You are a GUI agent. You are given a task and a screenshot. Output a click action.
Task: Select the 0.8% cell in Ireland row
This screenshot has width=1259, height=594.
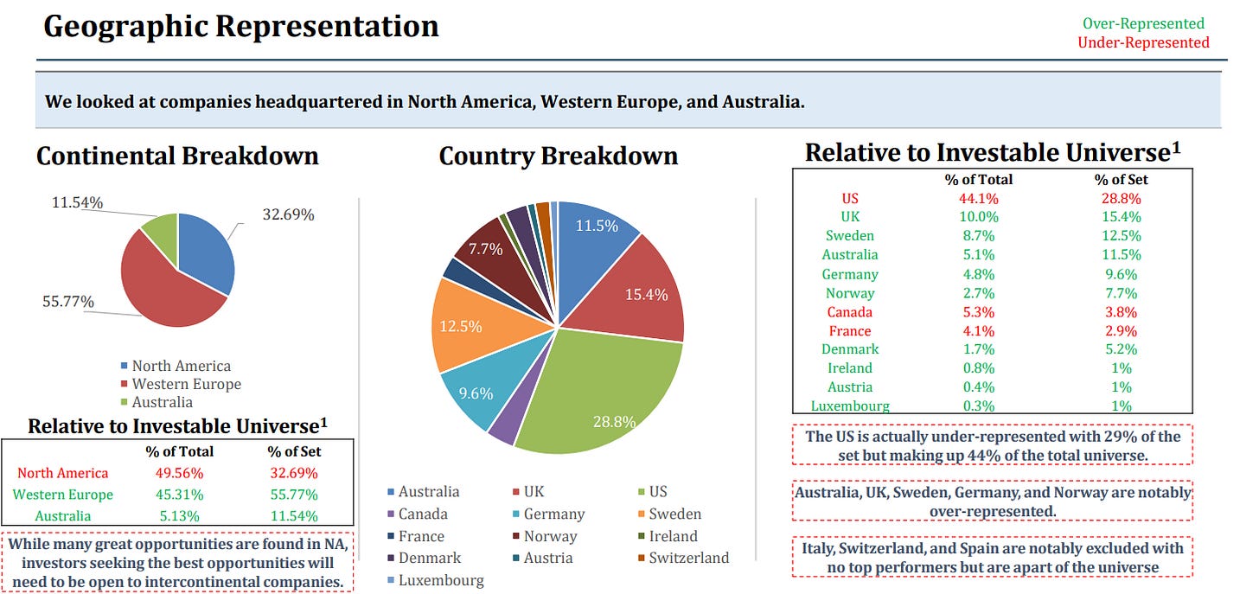point(978,368)
